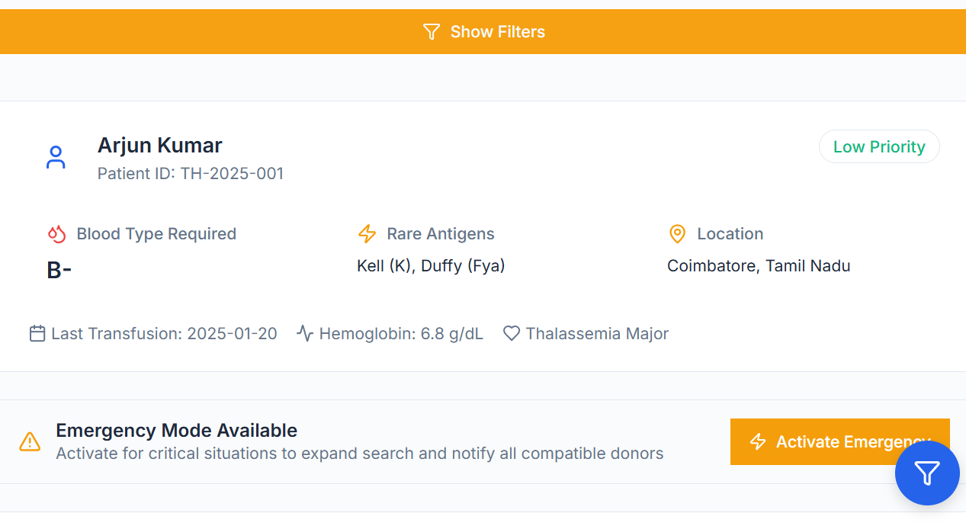This screenshot has width=966, height=526.
Task: Click the red blood drop icon
Action: [57, 234]
